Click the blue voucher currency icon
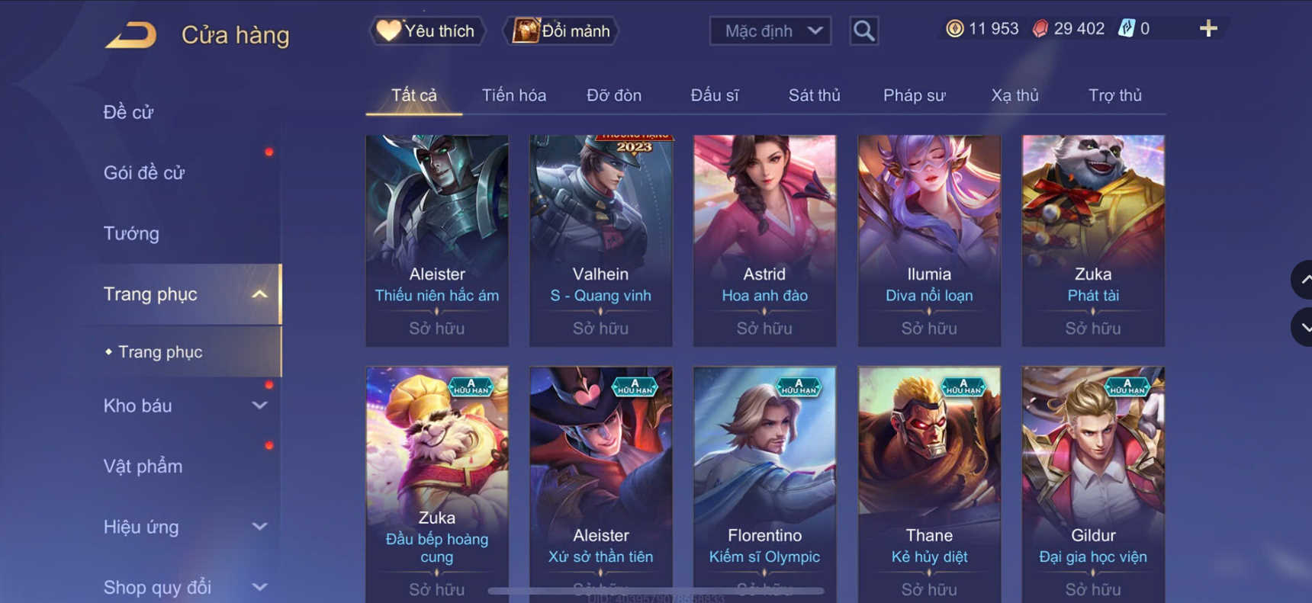Viewport: 1312px width, 603px height. [x=1126, y=29]
